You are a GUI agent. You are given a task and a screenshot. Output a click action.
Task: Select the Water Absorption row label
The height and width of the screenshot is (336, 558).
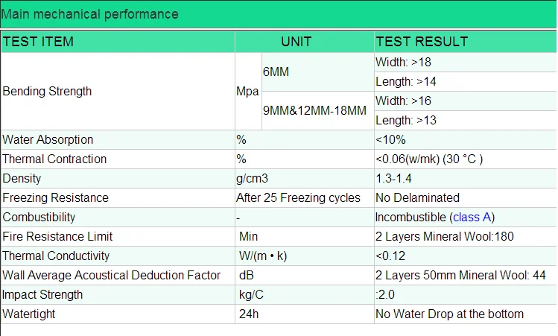tap(48, 140)
